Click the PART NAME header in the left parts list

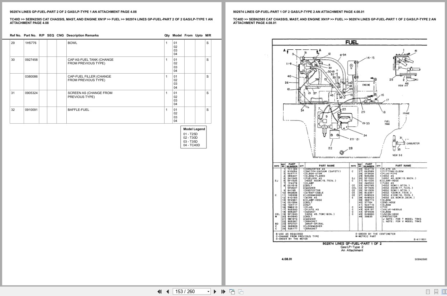(327, 166)
